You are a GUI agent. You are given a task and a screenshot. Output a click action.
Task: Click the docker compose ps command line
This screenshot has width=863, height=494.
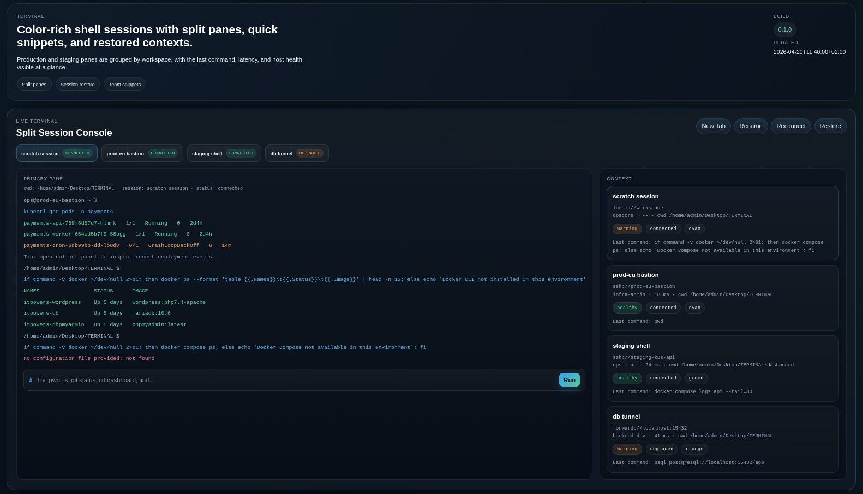click(x=225, y=347)
